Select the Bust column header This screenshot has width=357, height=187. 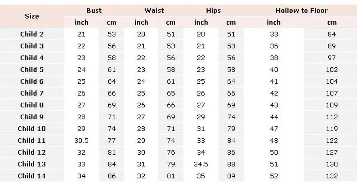(94, 11)
